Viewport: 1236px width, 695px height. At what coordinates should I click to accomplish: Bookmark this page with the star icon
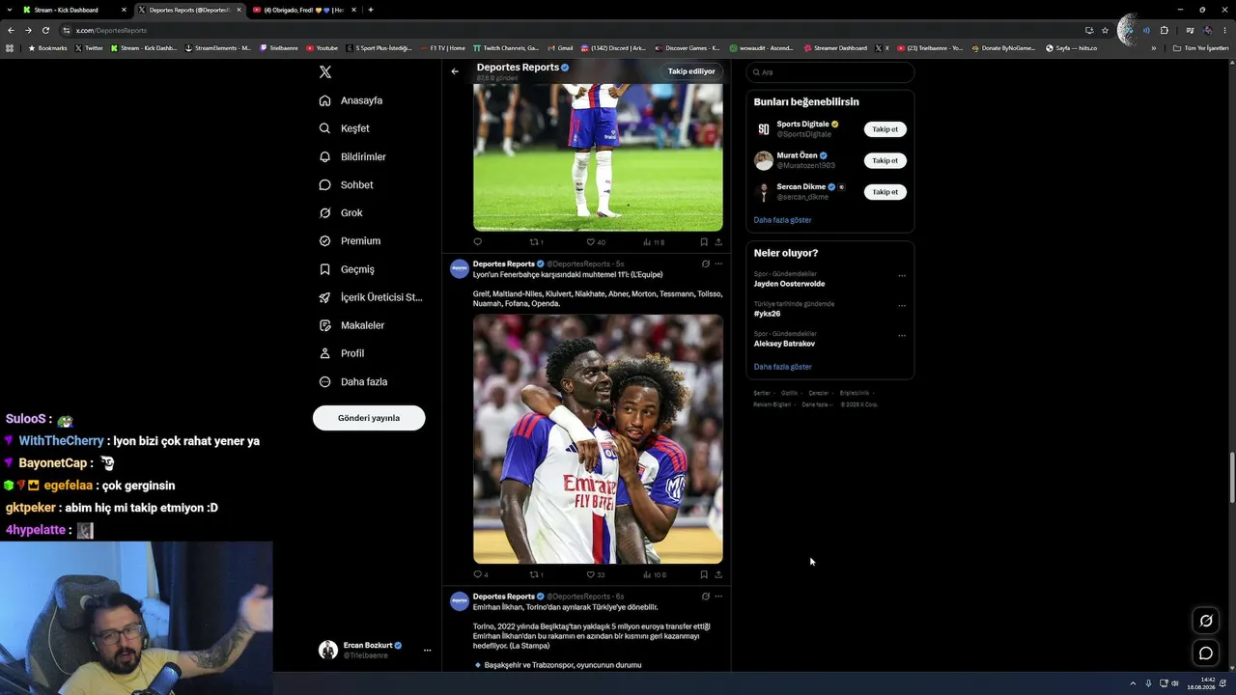click(x=1106, y=30)
